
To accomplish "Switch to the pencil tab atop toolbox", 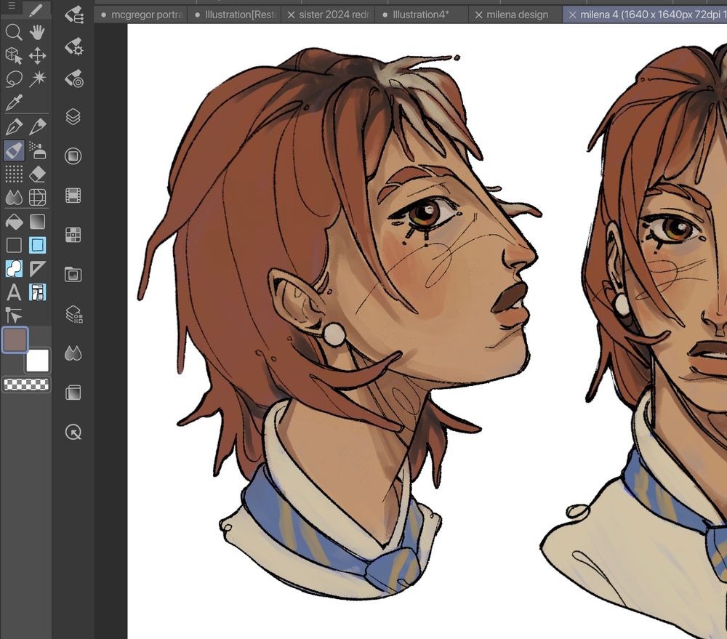I will coord(36,9).
